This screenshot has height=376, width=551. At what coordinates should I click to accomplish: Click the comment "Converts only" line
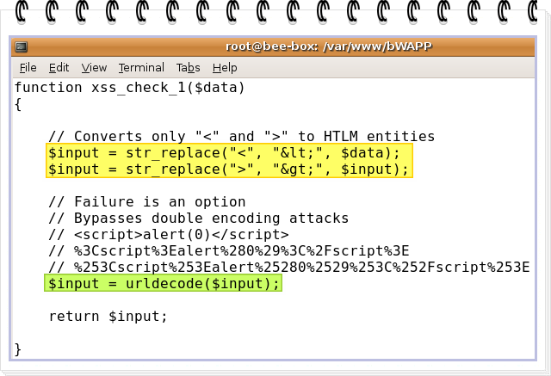click(x=242, y=136)
